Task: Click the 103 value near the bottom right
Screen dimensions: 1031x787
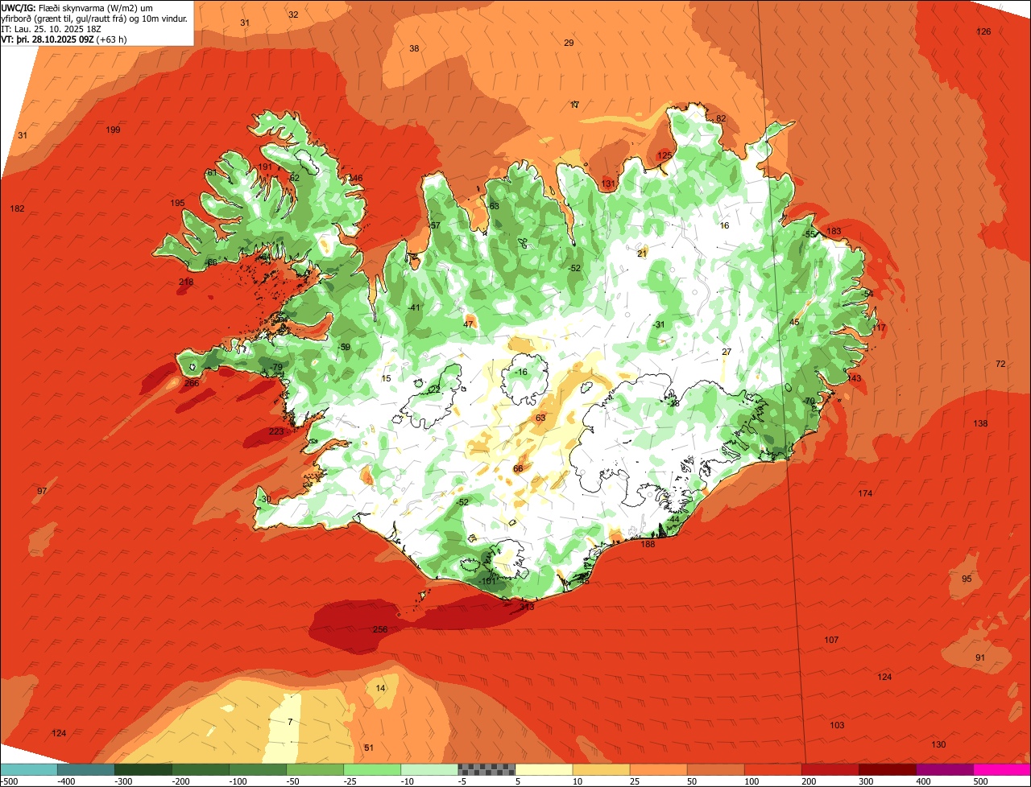Action: [837, 725]
